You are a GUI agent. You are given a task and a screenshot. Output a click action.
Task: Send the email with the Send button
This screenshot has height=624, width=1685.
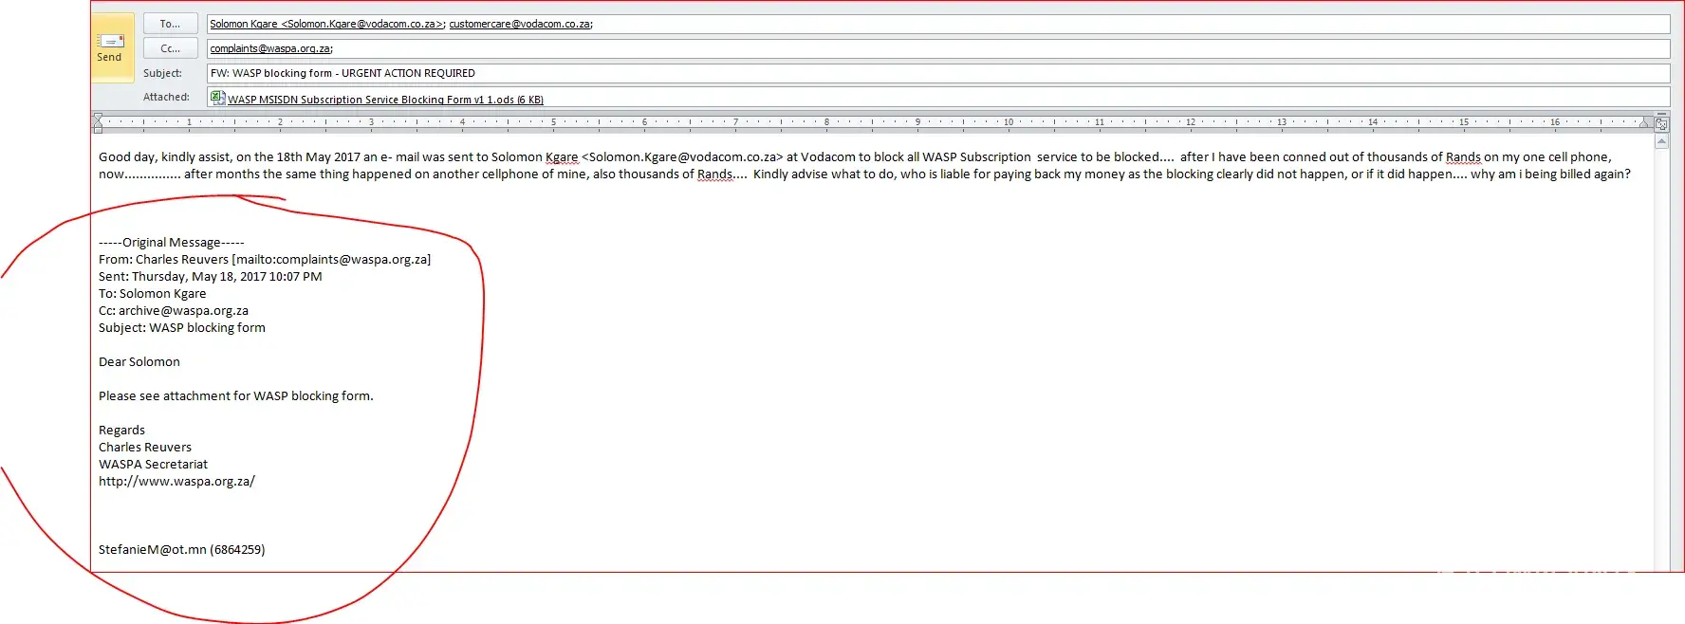point(112,48)
